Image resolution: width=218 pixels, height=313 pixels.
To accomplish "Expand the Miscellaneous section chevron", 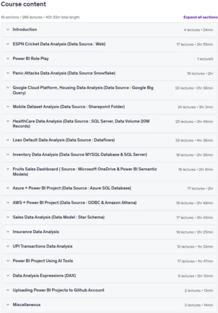I will coord(8,305).
